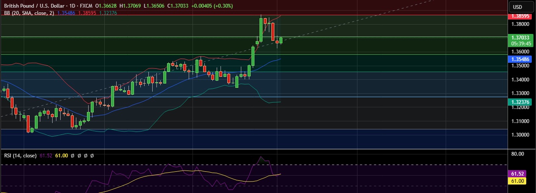
Task: Click the high price value H1.37069
Action: (x=131, y=6)
